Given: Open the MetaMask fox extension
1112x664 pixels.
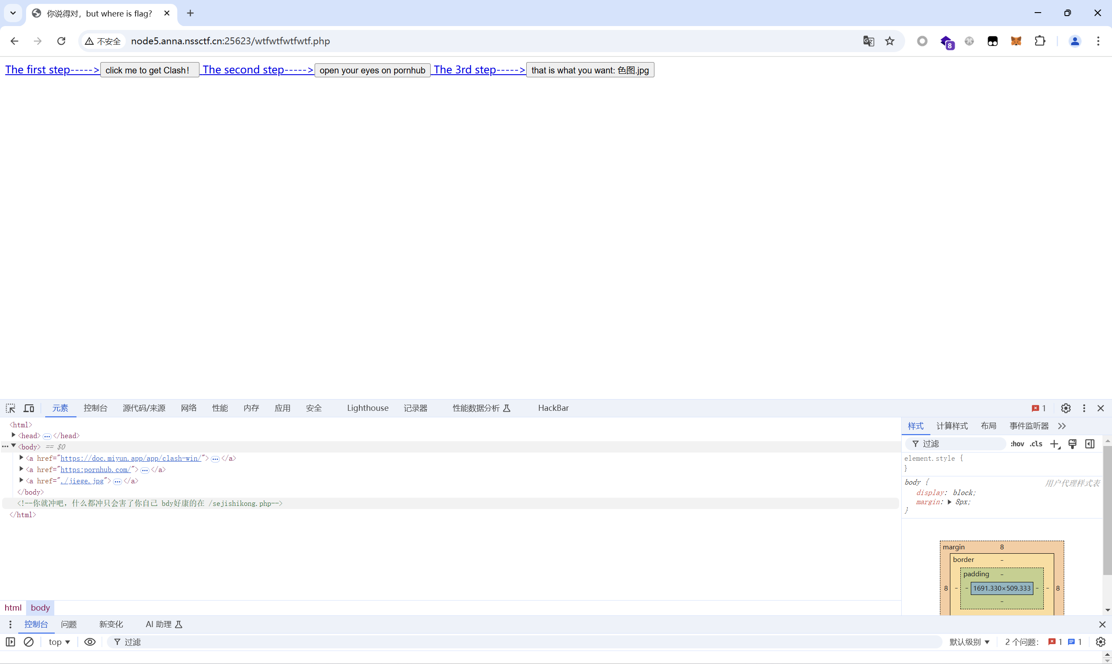Looking at the screenshot, I should click(x=1016, y=41).
